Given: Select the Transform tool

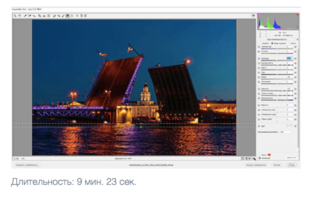Looking at the screenshot, I should point(49,16).
